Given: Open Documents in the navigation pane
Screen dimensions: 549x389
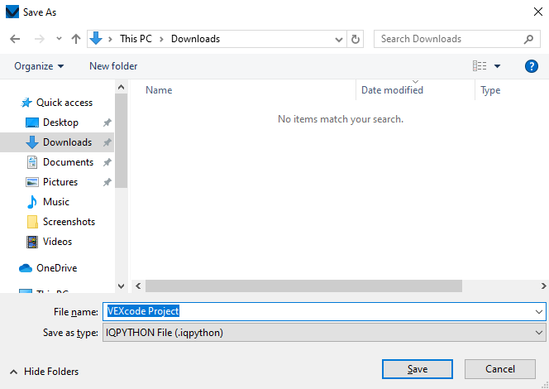Looking at the screenshot, I should click(x=60, y=162).
